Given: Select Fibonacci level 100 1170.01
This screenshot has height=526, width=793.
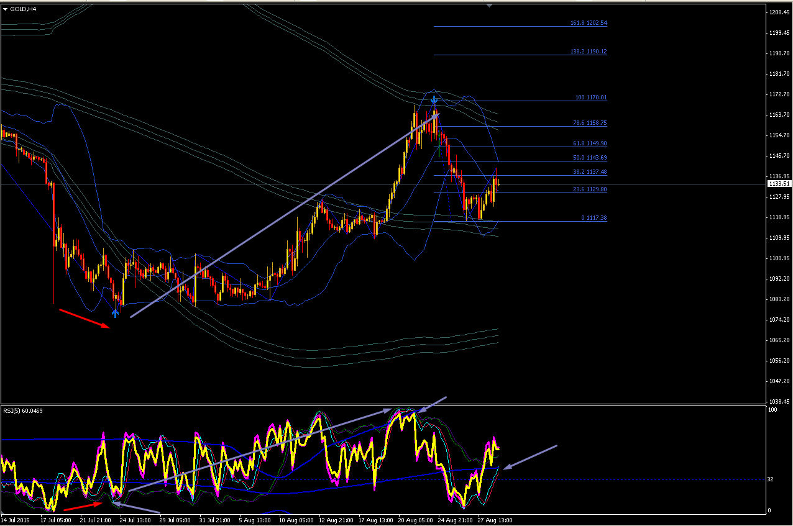Looking at the screenshot, I should [x=591, y=97].
